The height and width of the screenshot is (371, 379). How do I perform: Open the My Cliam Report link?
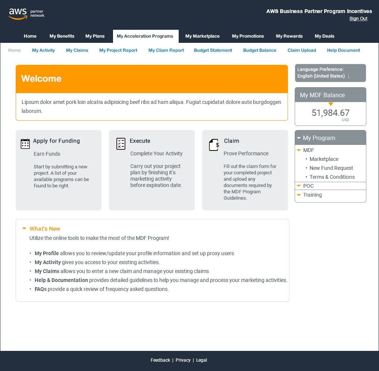(166, 50)
